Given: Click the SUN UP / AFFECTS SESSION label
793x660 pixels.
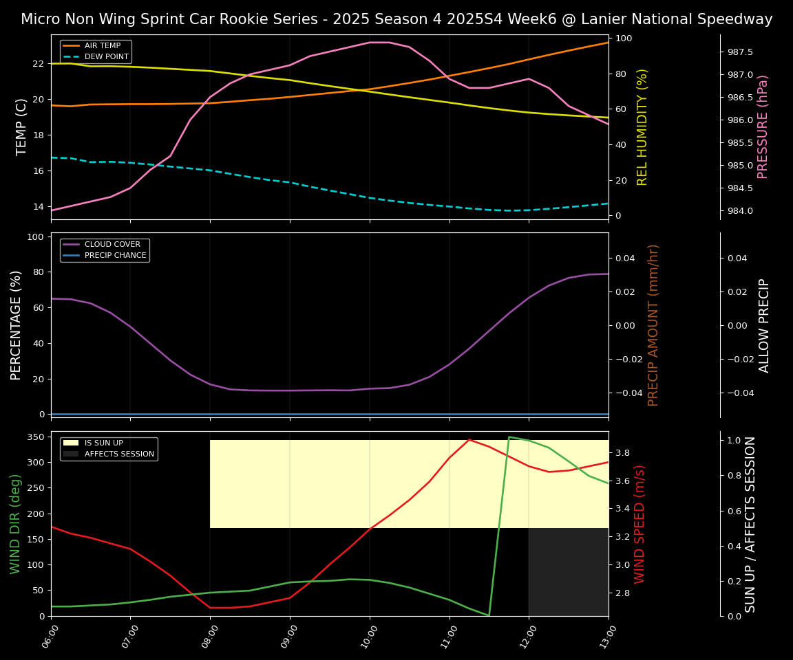Looking at the screenshot, I should coord(750,524).
